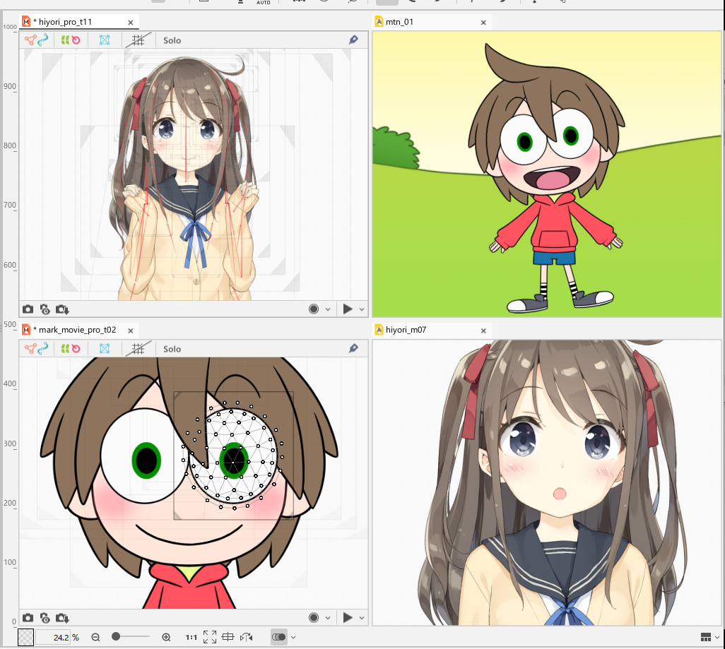Click zoom in magnifier in the bottom bar
Screen dimensions: 725x649
[x=166, y=637]
